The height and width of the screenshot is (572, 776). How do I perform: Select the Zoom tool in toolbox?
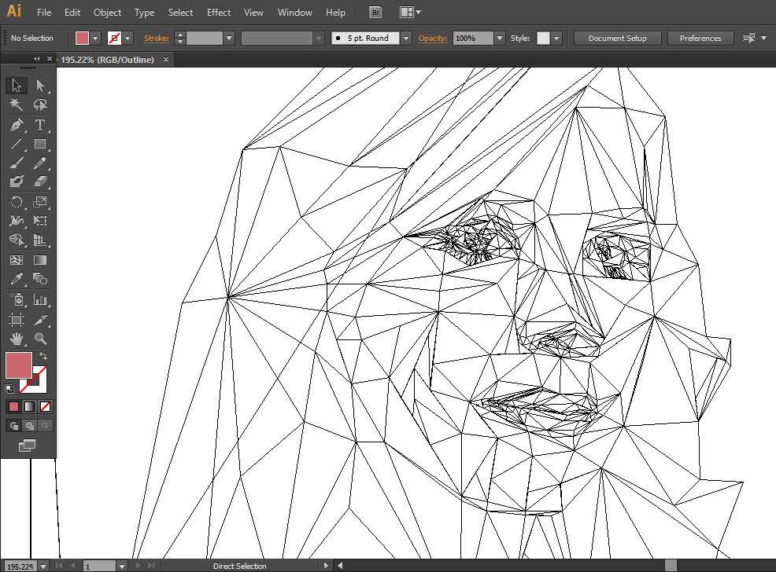(x=40, y=339)
